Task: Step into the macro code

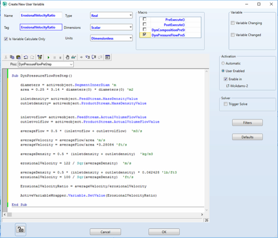Action: [x=88, y=57]
